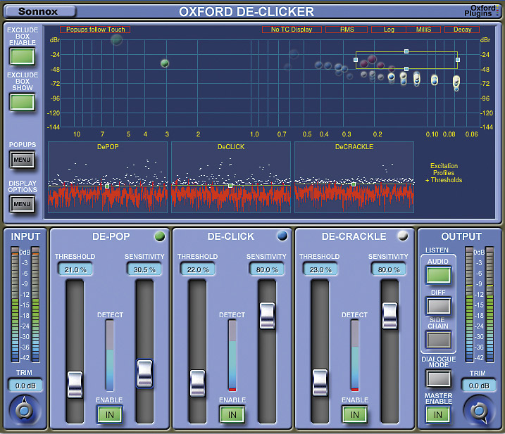
Task: Click the Oxford Plugins logo
Action: point(480,11)
